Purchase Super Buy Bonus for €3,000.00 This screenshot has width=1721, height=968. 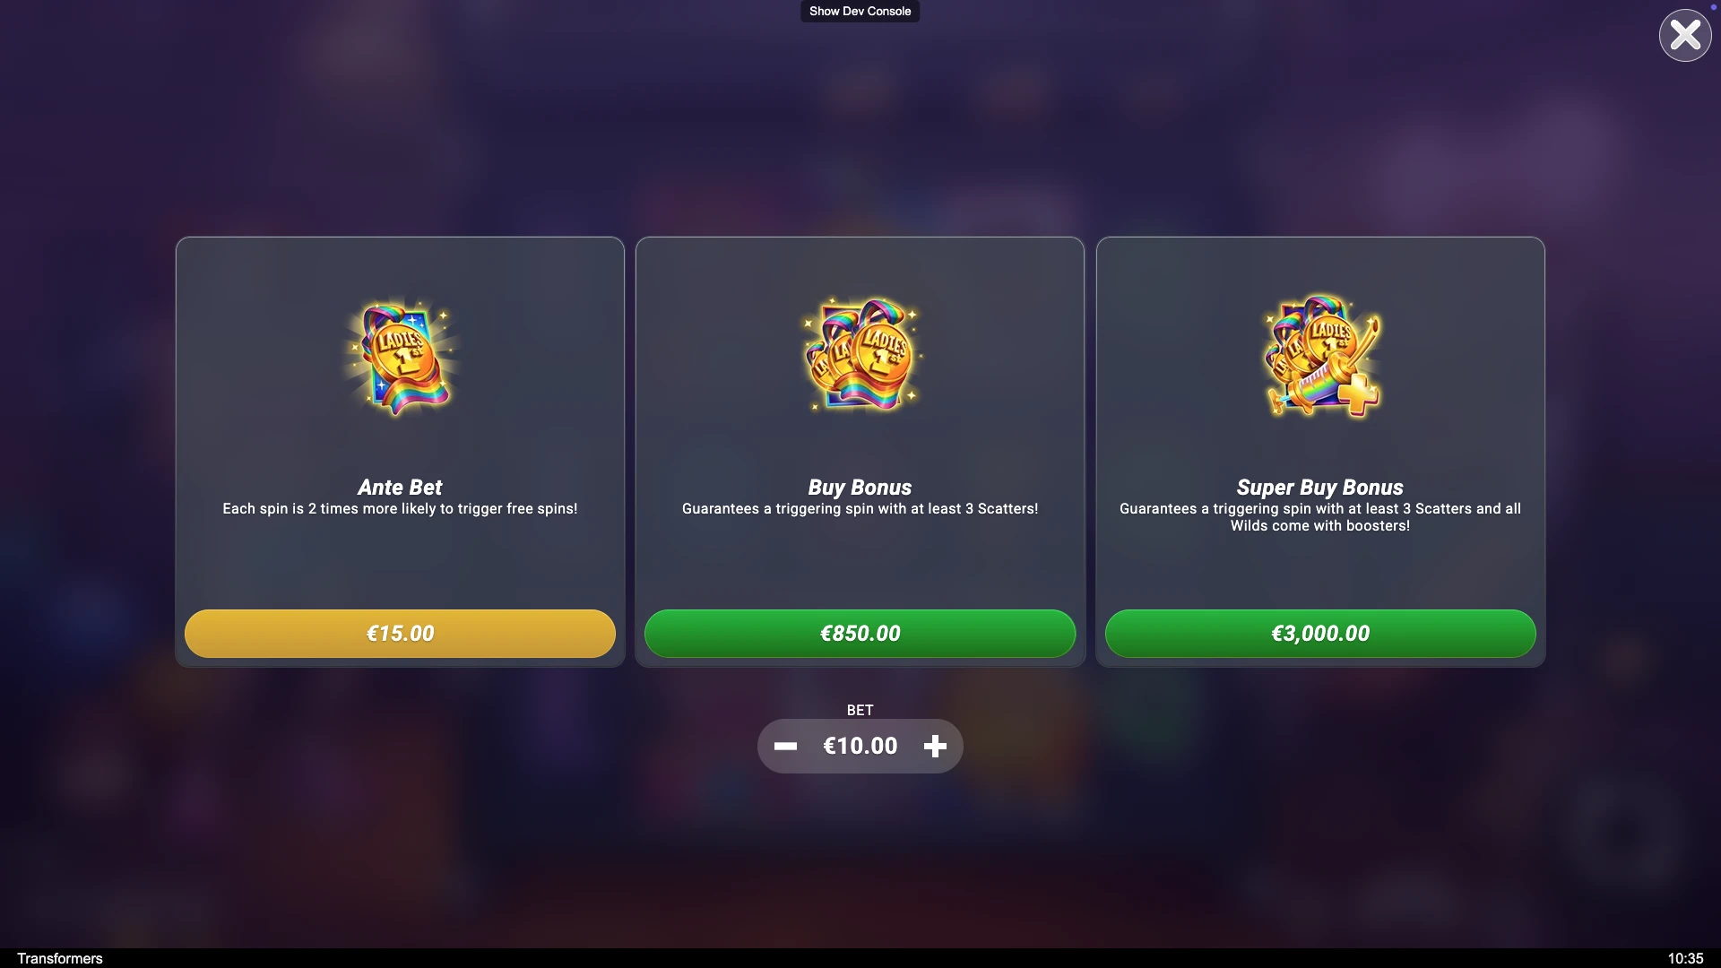[1320, 634]
